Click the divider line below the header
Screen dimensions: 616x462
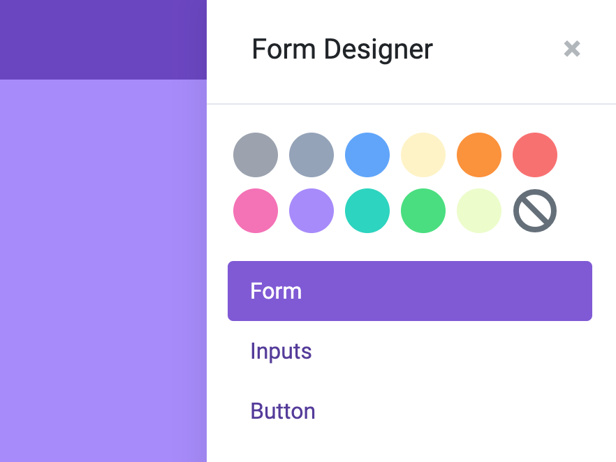coord(411,104)
